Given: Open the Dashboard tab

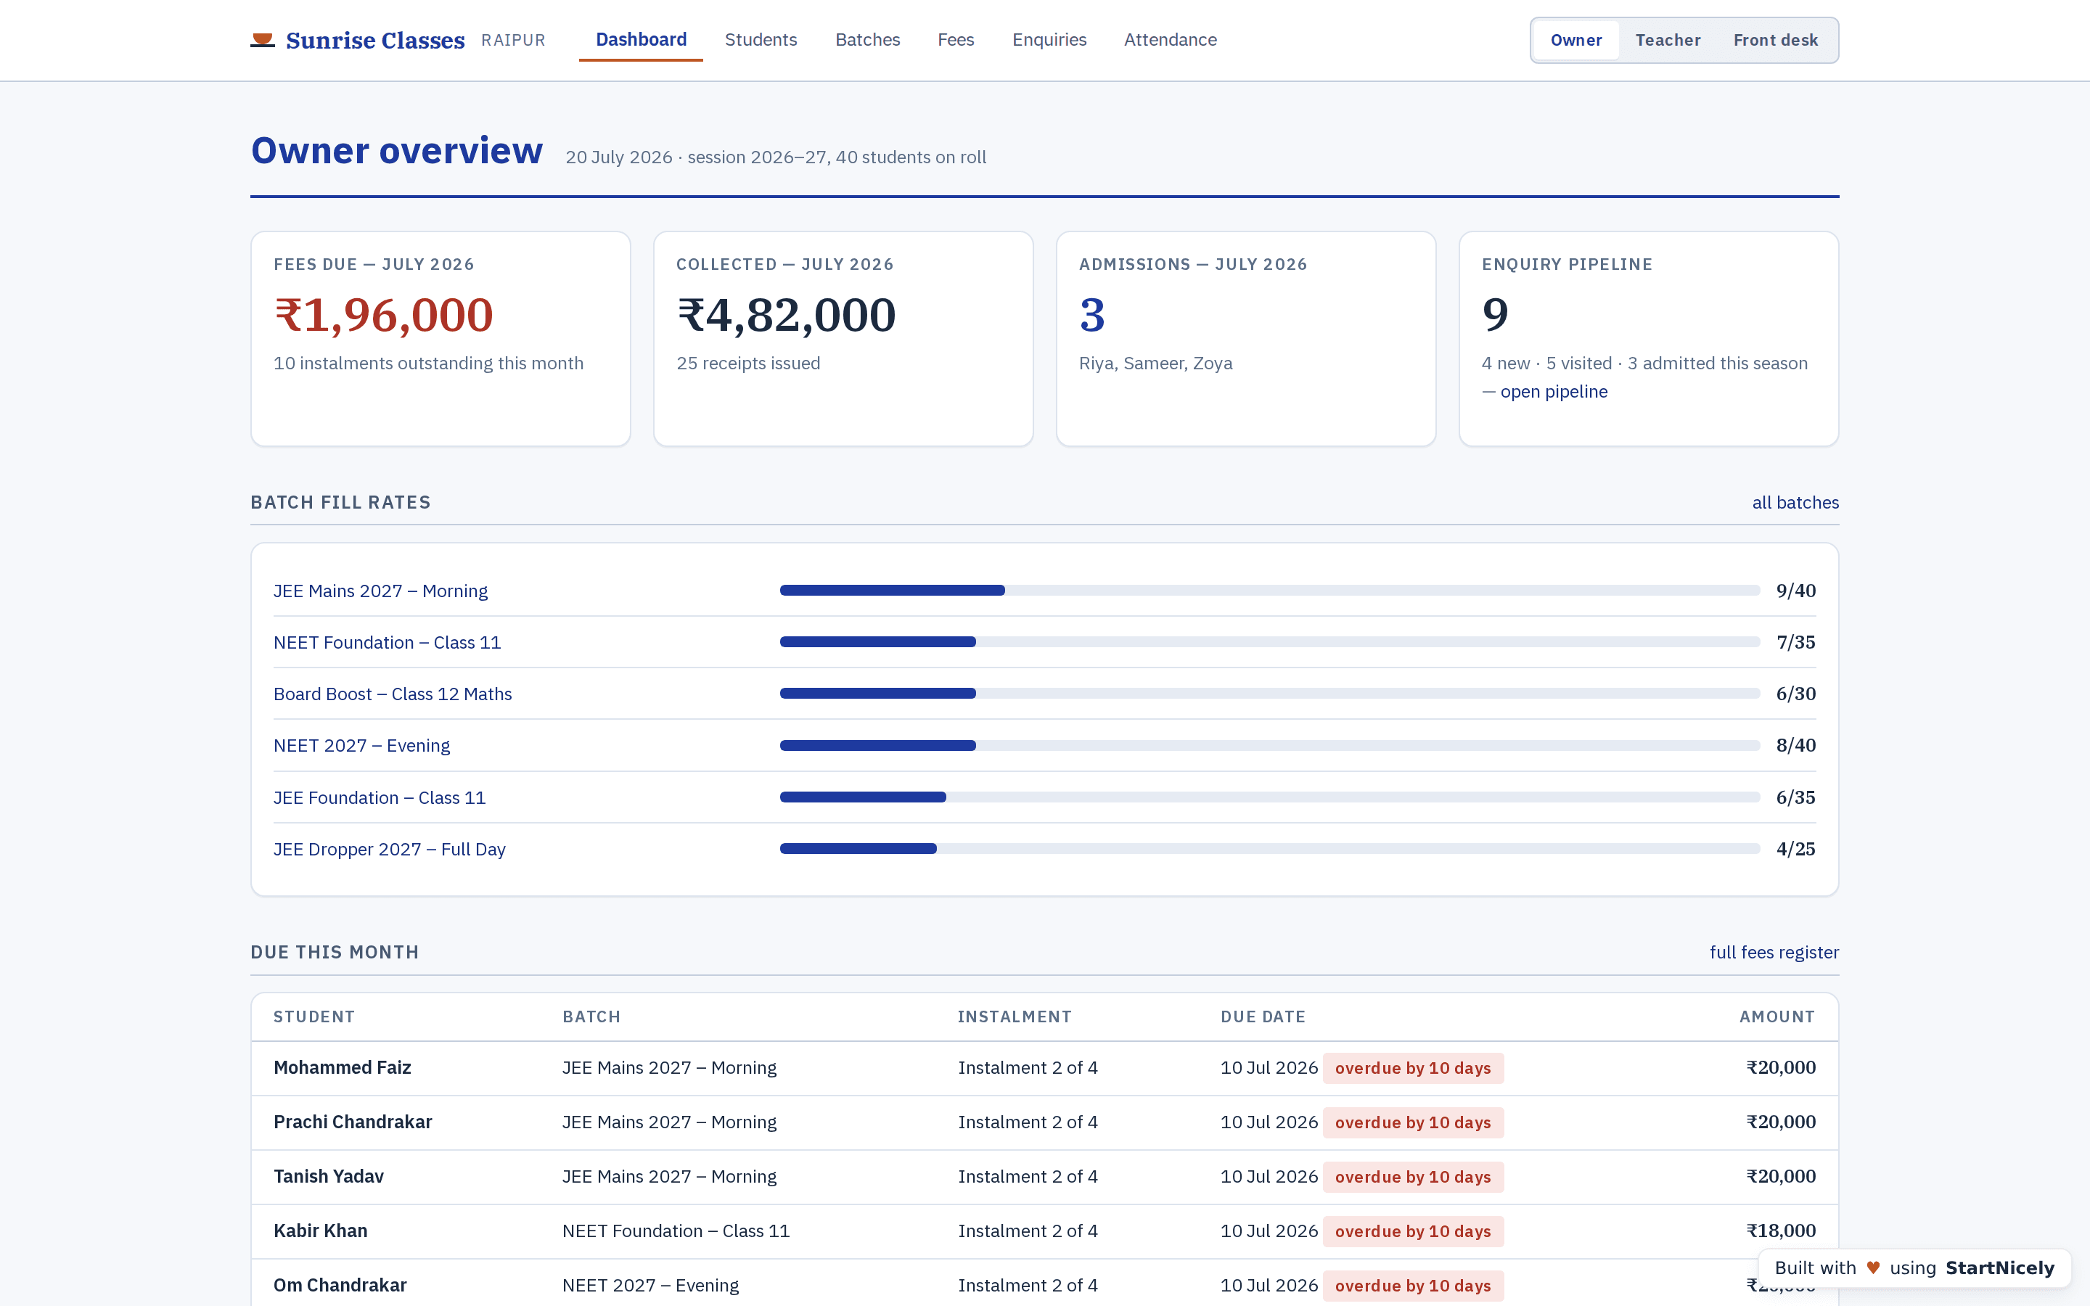Looking at the screenshot, I should 641,40.
